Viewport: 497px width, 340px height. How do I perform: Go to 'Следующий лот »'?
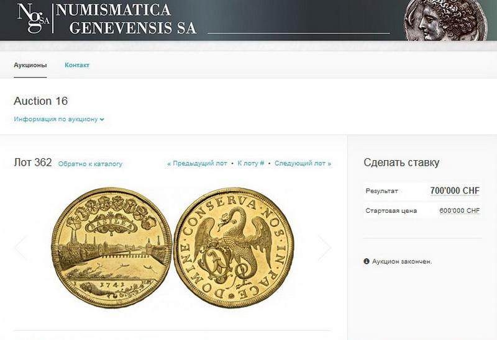pos(303,163)
